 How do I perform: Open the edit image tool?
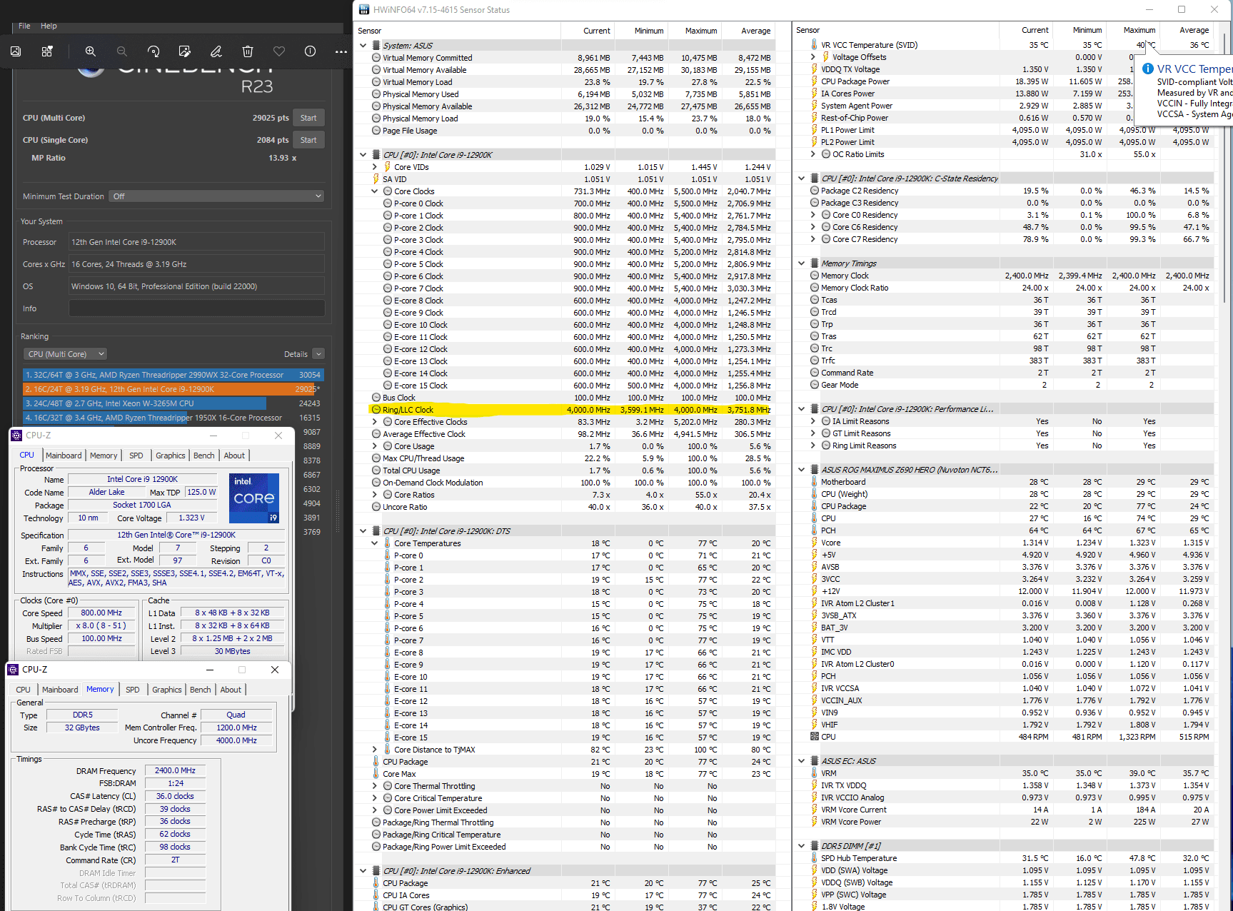pos(185,51)
